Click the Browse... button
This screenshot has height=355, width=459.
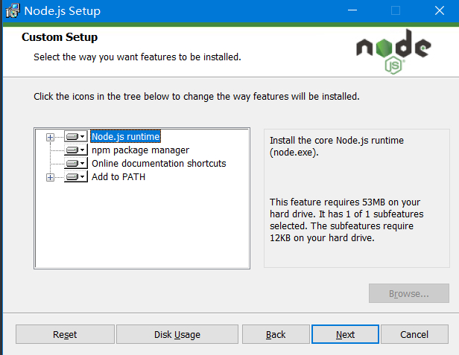(x=408, y=293)
